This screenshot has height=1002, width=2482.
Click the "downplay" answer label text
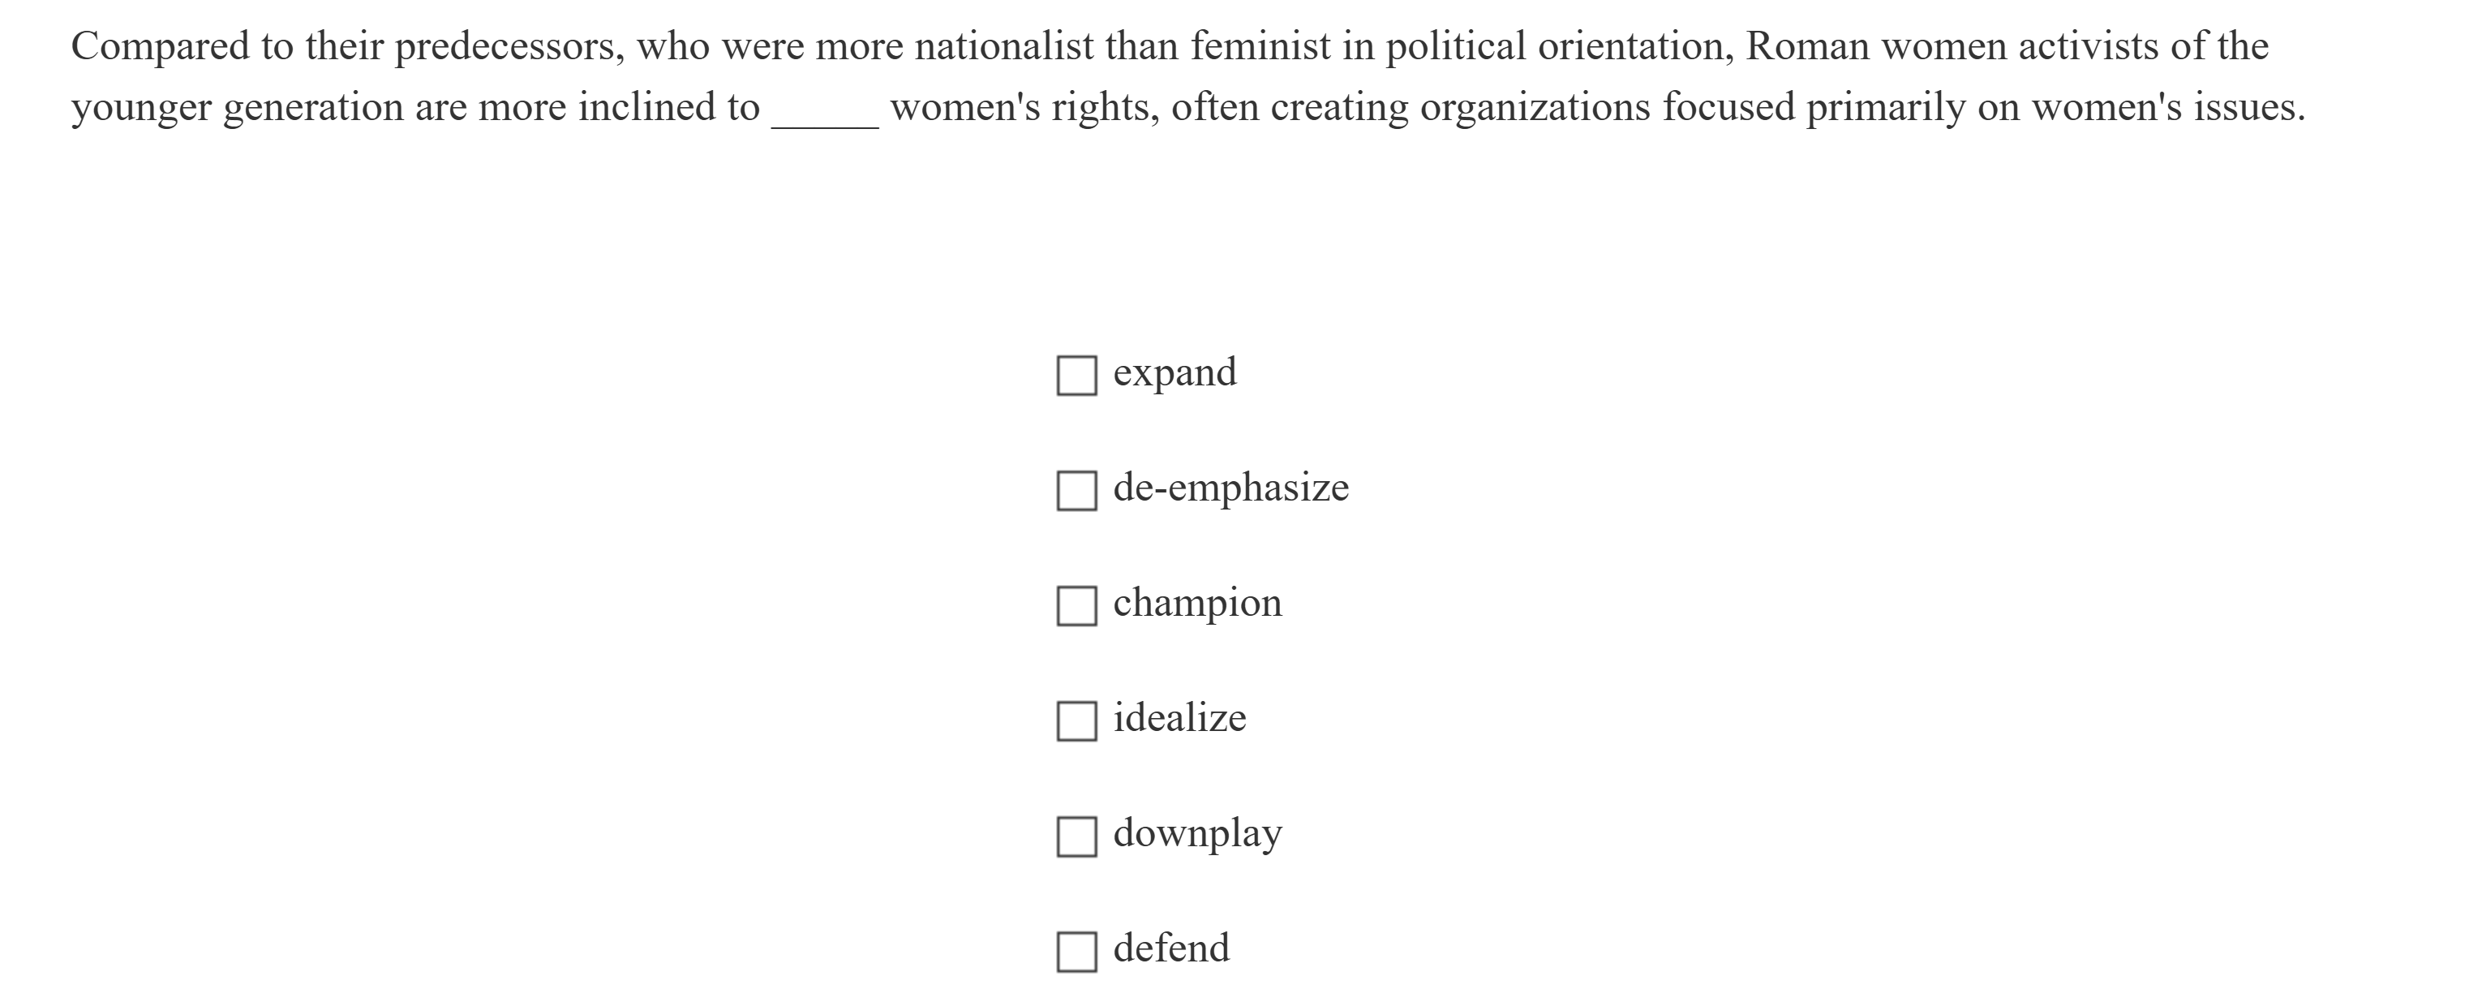pos(1196,833)
